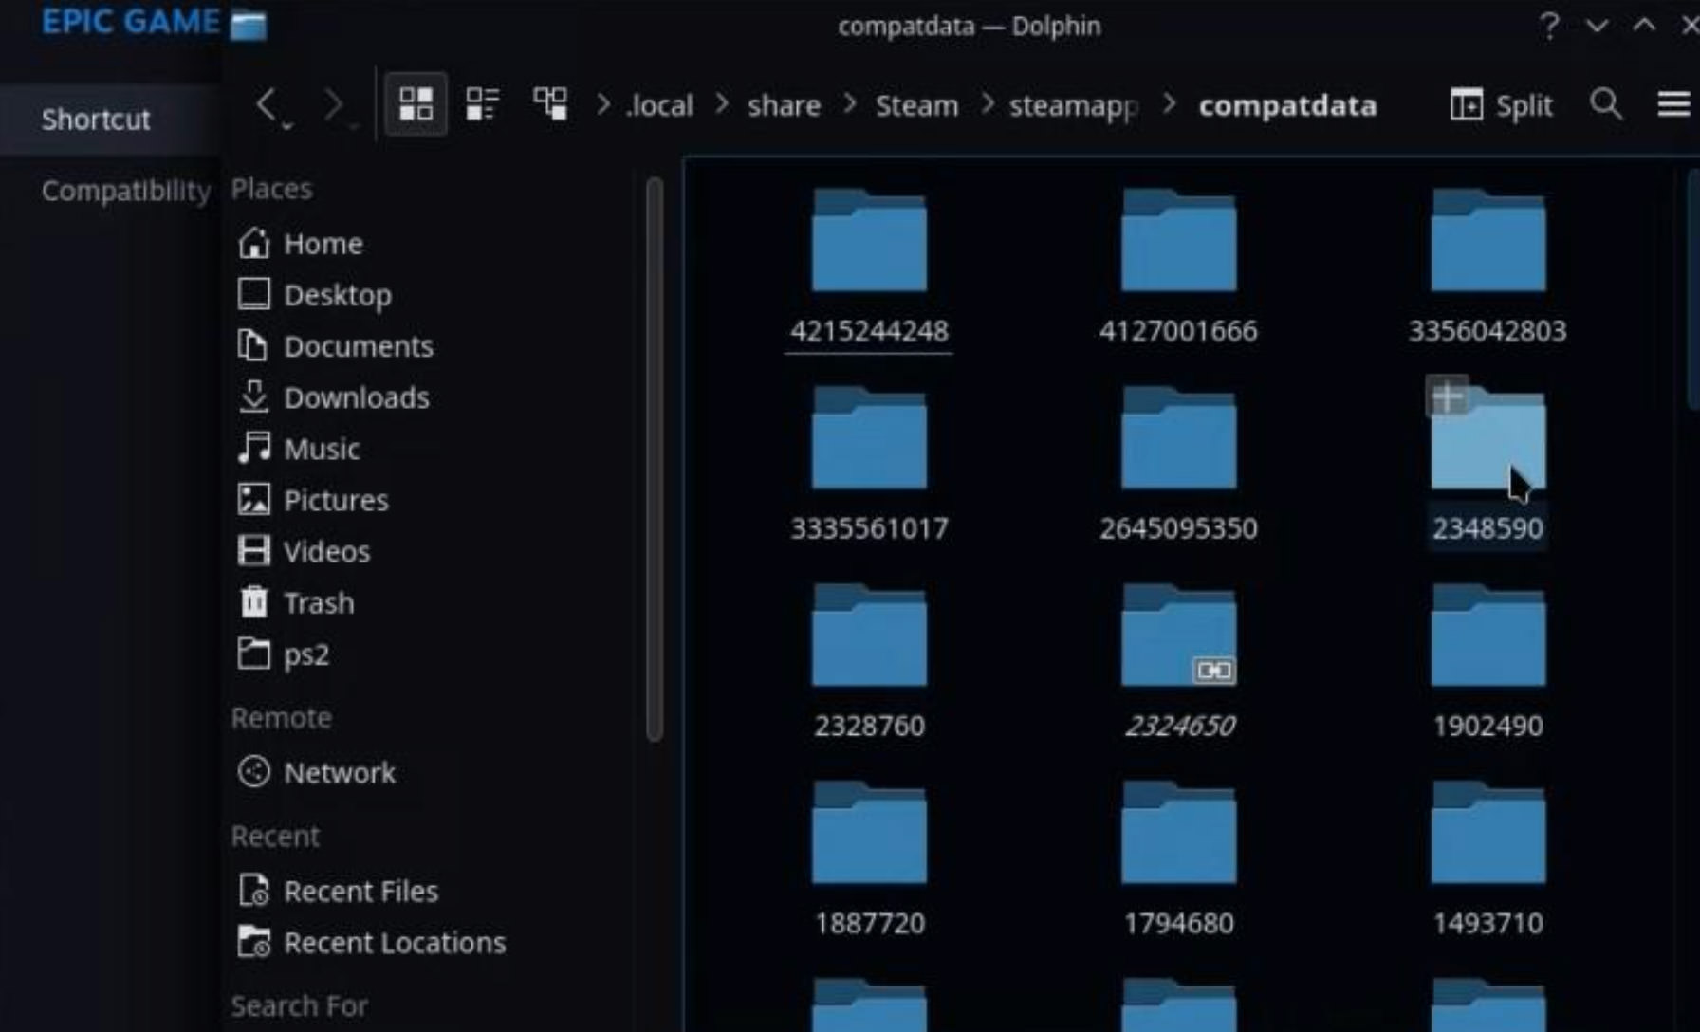Navigate to steamapps in breadcrumb
Viewport: 1700px width, 1032px height.
(1073, 106)
